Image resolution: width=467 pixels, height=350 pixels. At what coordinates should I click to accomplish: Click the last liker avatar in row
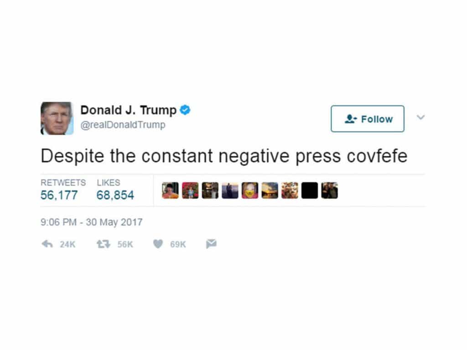point(329,190)
